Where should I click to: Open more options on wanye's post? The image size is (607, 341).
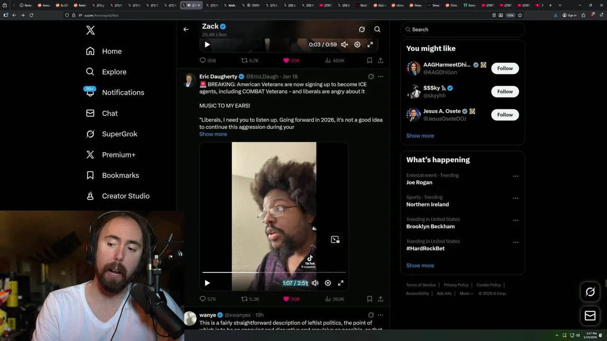tap(380, 315)
